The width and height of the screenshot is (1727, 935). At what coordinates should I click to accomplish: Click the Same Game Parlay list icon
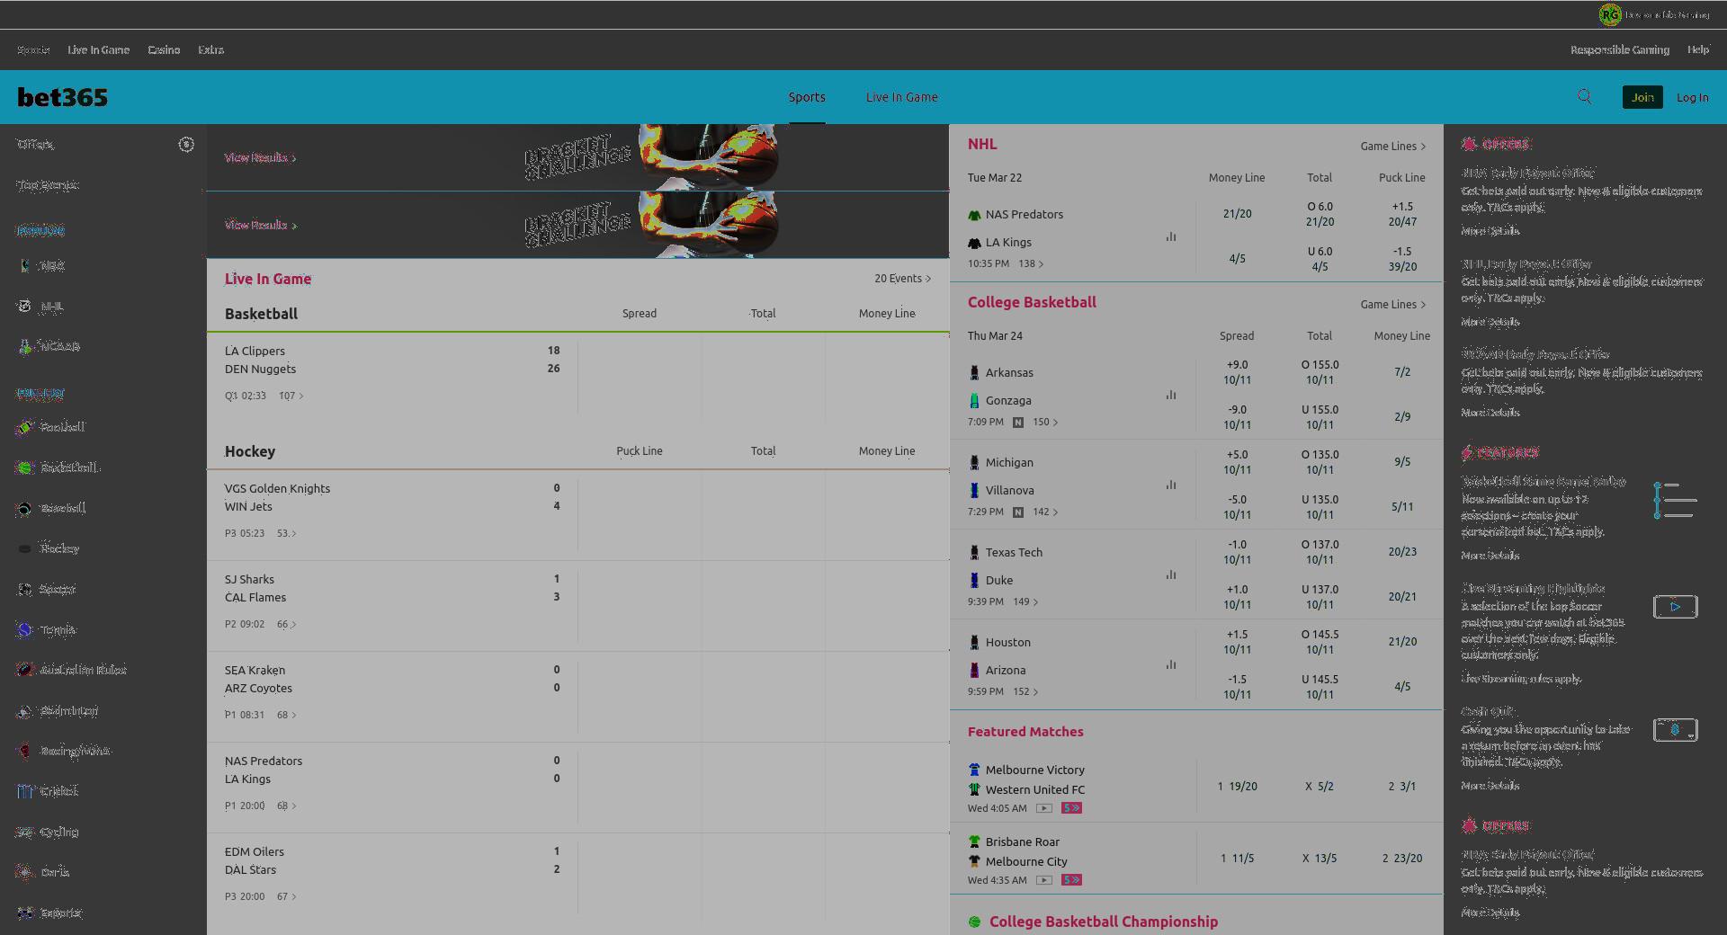[1675, 500]
